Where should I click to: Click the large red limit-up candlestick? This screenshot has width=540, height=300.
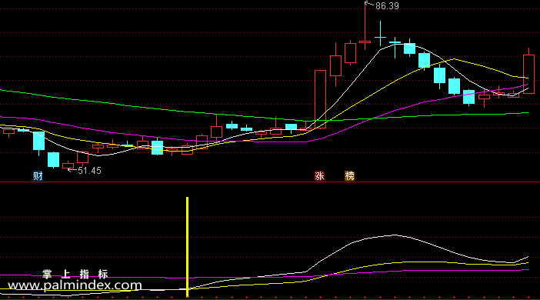[x=320, y=99]
